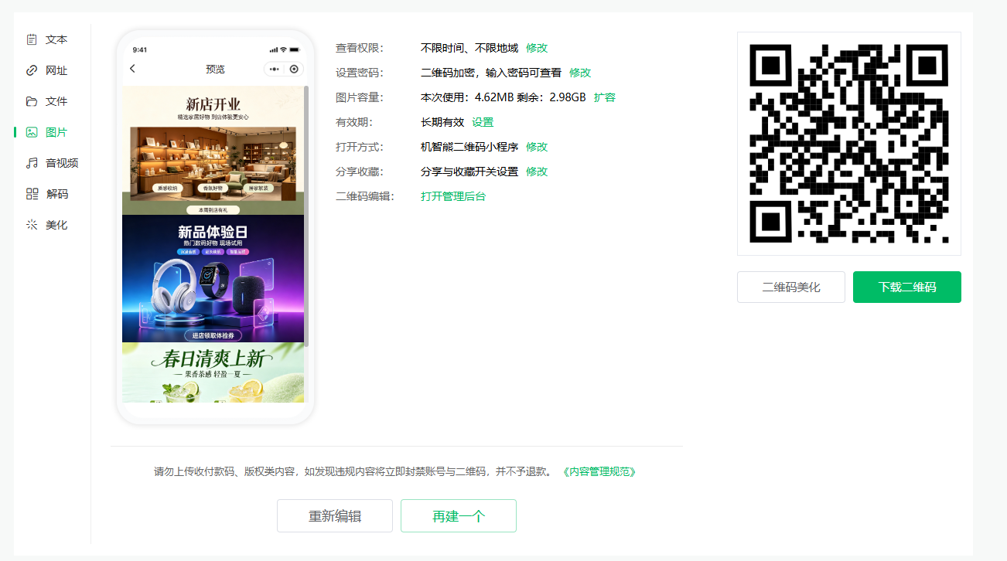
Task: Open the 文本 tab label
Action: [56, 39]
